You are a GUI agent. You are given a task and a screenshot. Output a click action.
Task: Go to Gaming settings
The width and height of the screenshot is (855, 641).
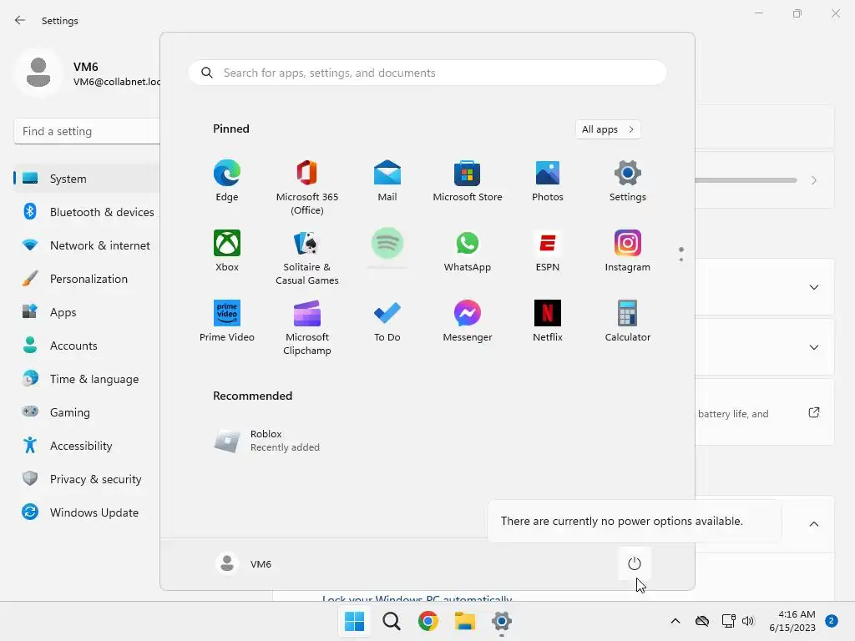point(87,412)
